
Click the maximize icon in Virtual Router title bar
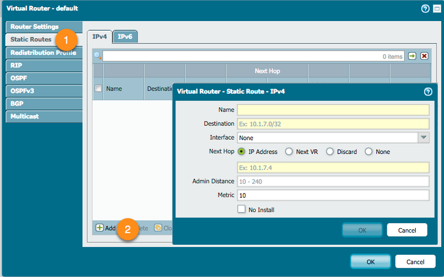coord(436,9)
